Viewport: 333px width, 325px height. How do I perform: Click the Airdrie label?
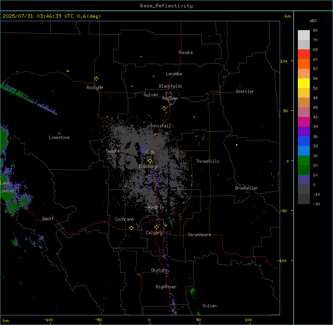click(156, 207)
